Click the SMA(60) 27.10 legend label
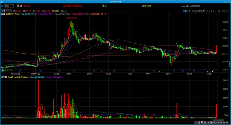 pos(62,14)
